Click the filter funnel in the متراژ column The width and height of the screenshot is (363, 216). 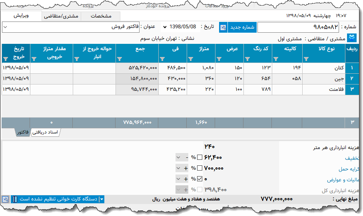[191, 59]
